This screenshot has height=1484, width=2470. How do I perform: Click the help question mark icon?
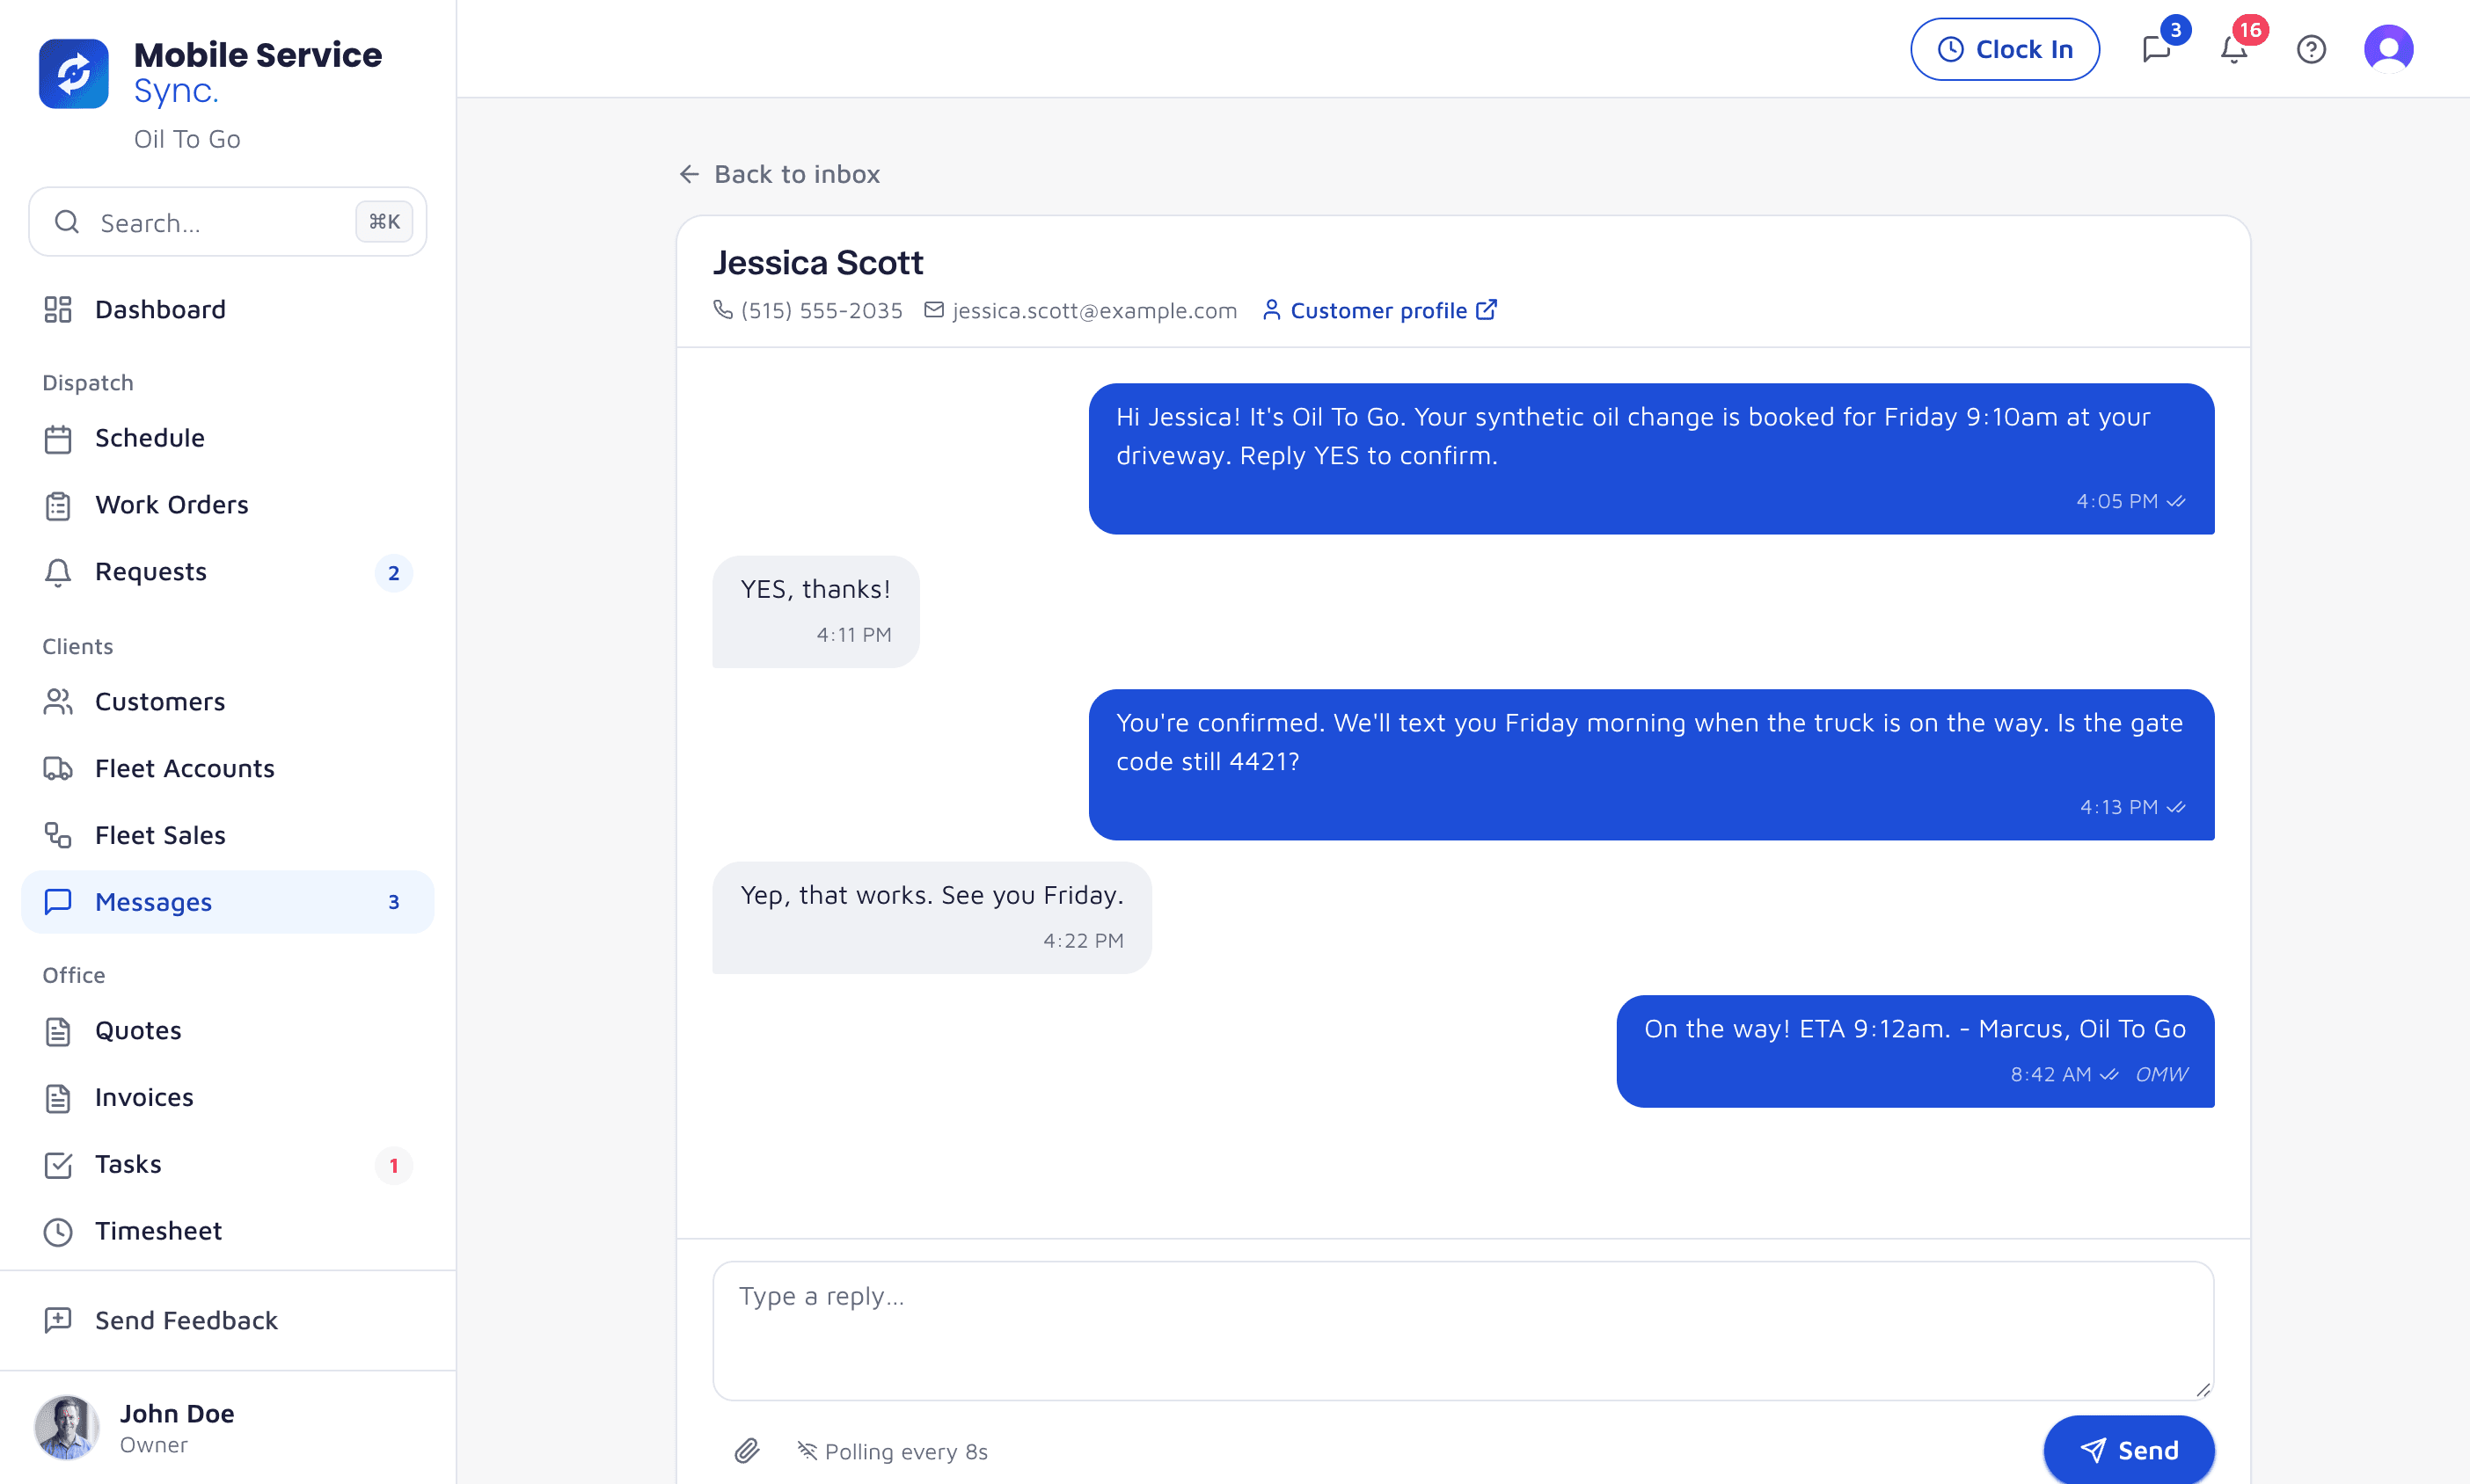(2310, 49)
